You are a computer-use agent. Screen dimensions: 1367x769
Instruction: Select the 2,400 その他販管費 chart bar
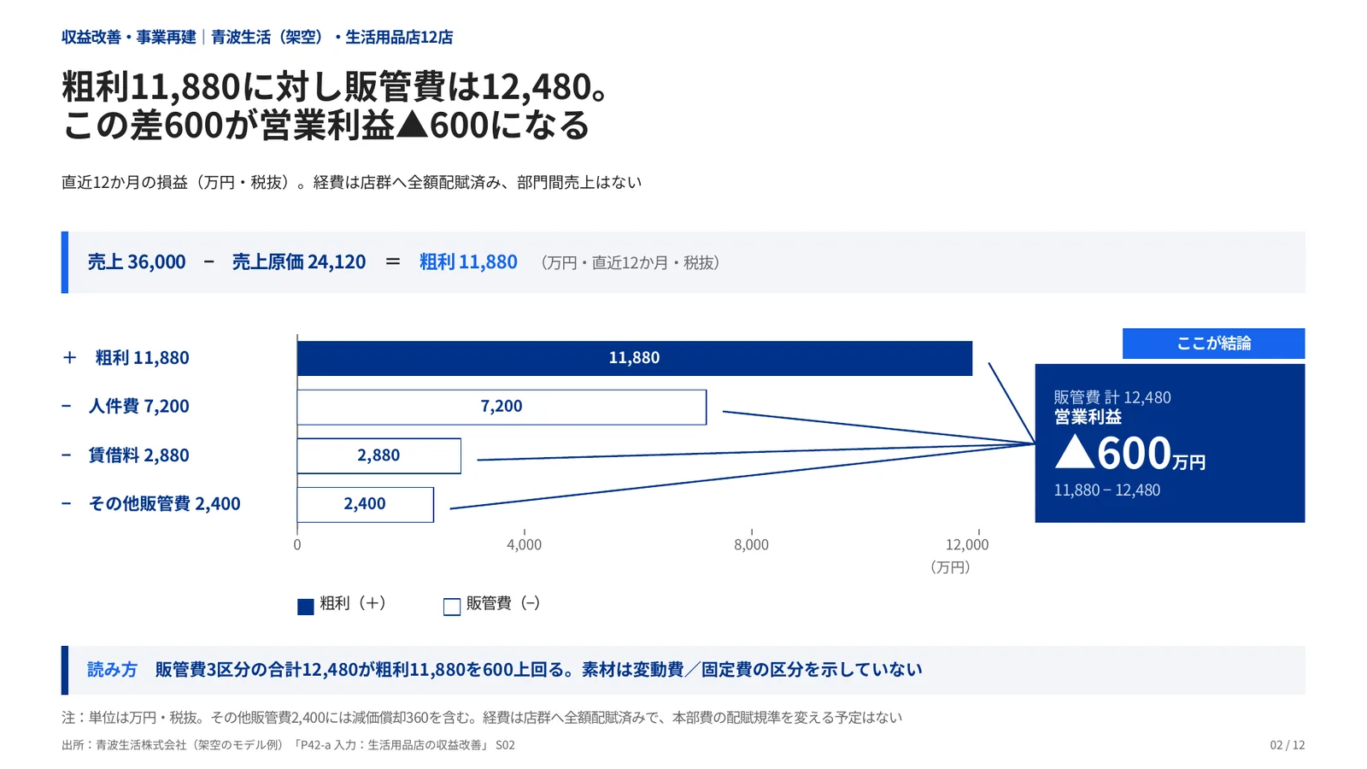366,504
